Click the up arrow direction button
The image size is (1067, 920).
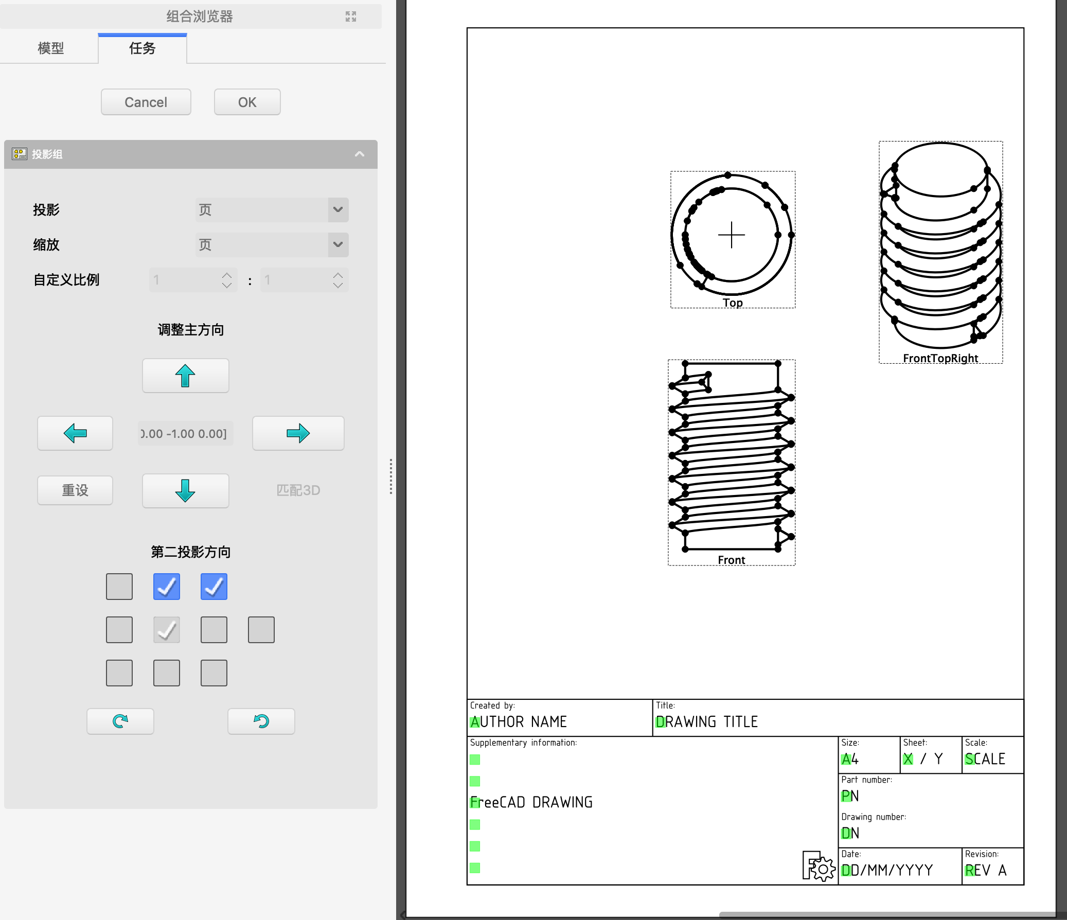(185, 376)
